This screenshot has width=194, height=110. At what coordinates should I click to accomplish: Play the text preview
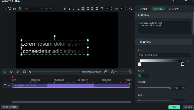pyautogui.click(x=18, y=72)
